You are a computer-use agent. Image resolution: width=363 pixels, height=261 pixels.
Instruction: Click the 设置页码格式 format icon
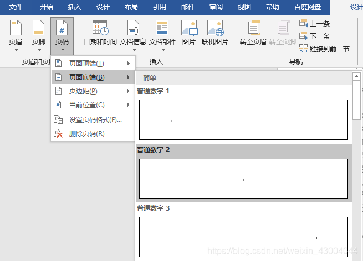pos(58,119)
